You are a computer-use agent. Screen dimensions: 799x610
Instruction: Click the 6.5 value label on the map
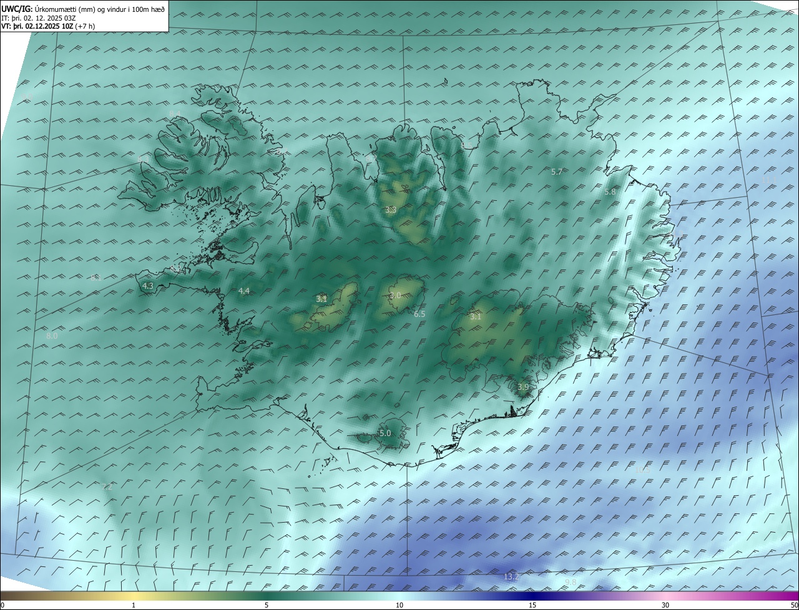[x=419, y=314]
